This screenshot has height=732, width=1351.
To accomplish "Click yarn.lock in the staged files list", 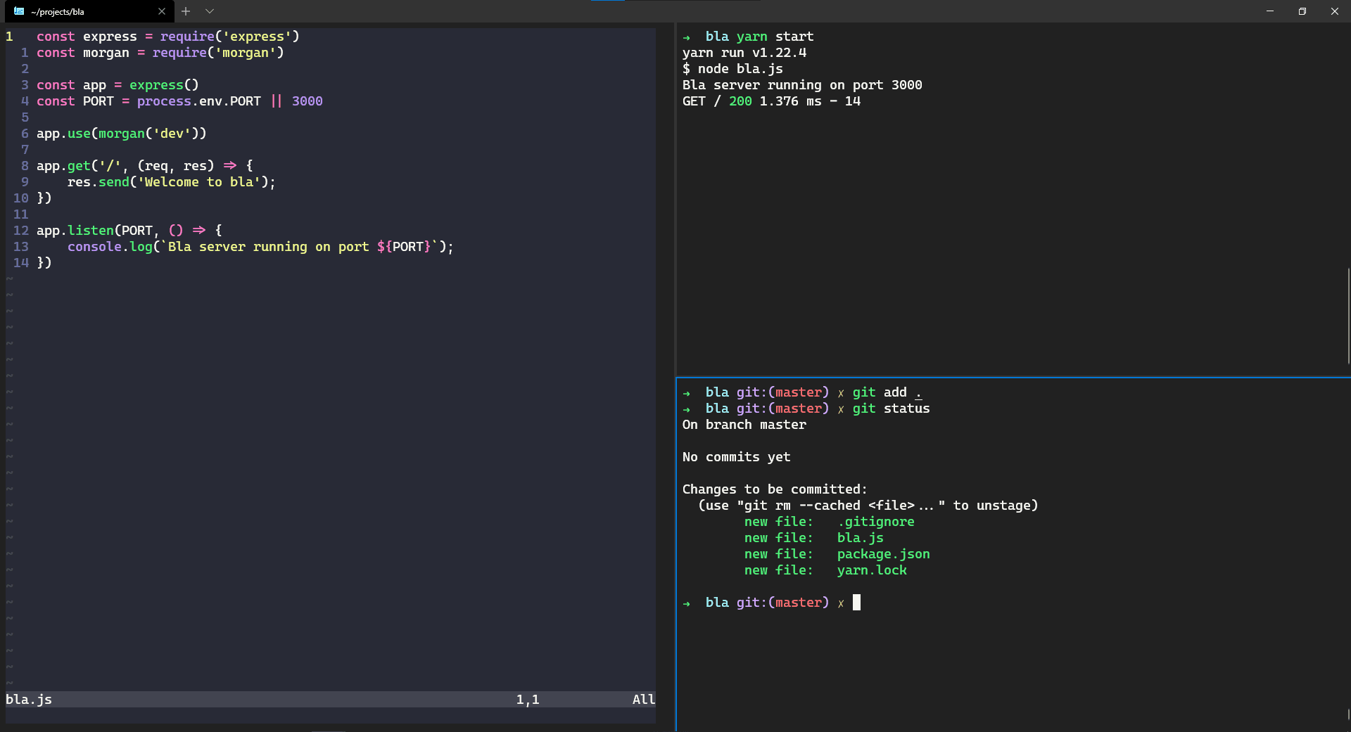I will (x=872, y=570).
